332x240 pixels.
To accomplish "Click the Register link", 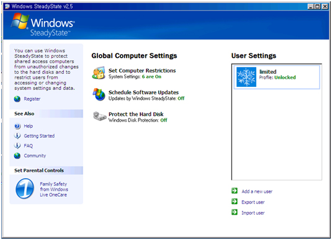I will [x=32, y=99].
